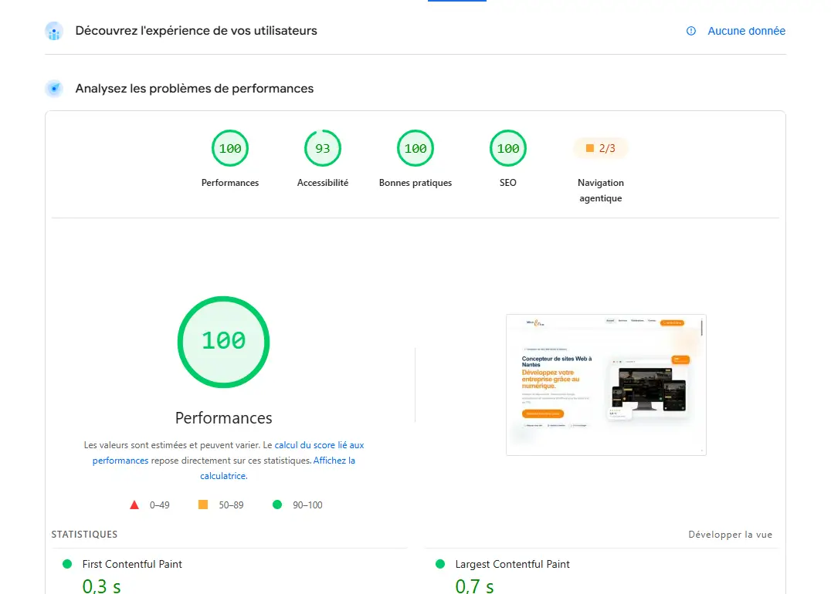Select the SEO score gauge
Viewport: 831px width, 594px height.
pyautogui.click(x=508, y=148)
